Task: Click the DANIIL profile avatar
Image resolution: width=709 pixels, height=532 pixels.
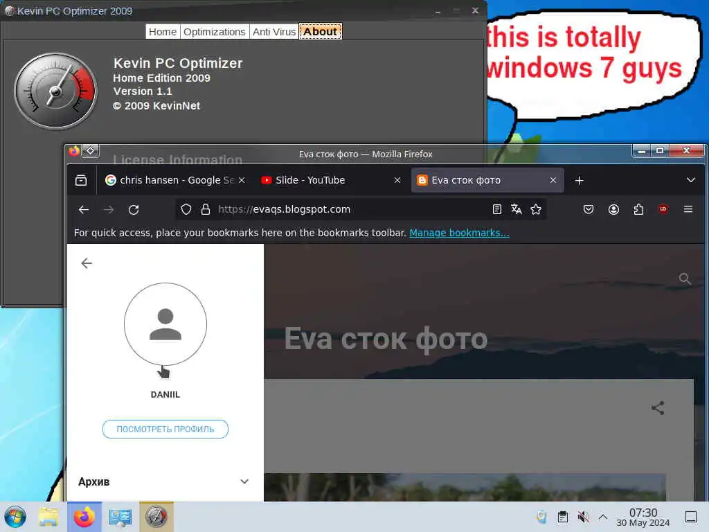Action: (165, 324)
